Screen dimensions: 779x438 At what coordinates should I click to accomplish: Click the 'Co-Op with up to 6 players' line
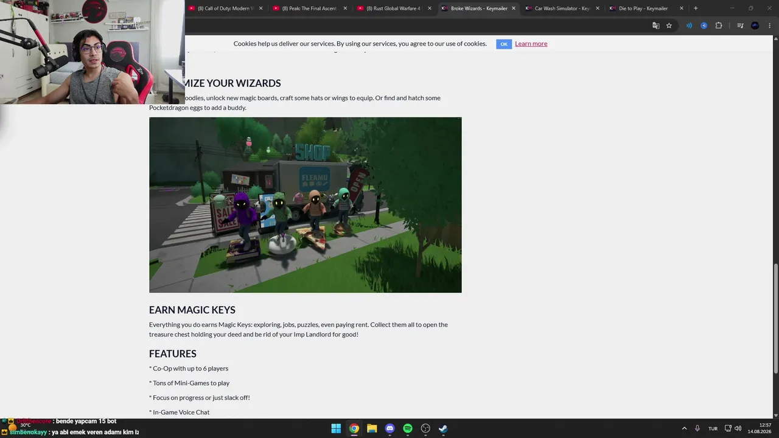189,368
